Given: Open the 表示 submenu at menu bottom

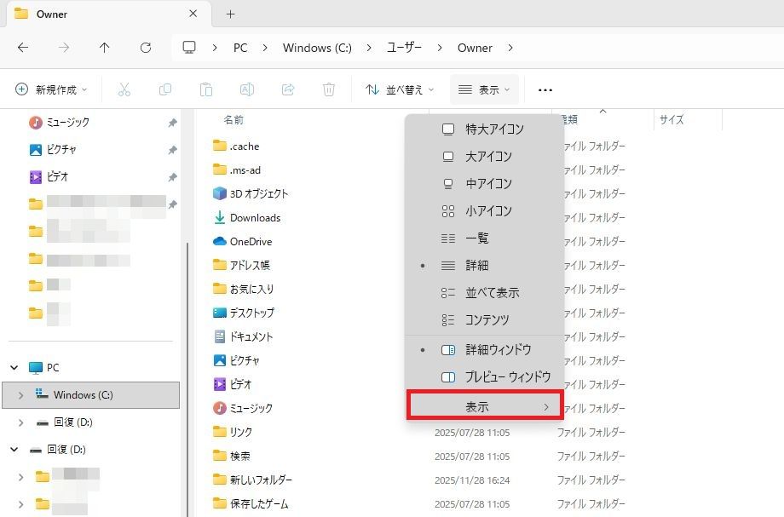Looking at the screenshot, I should click(x=484, y=407).
